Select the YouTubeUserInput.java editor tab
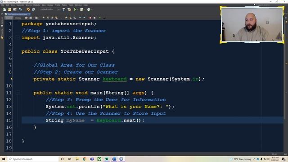Image resolution: width=288 pixels, height=162 pixels. [x=17, y=14]
